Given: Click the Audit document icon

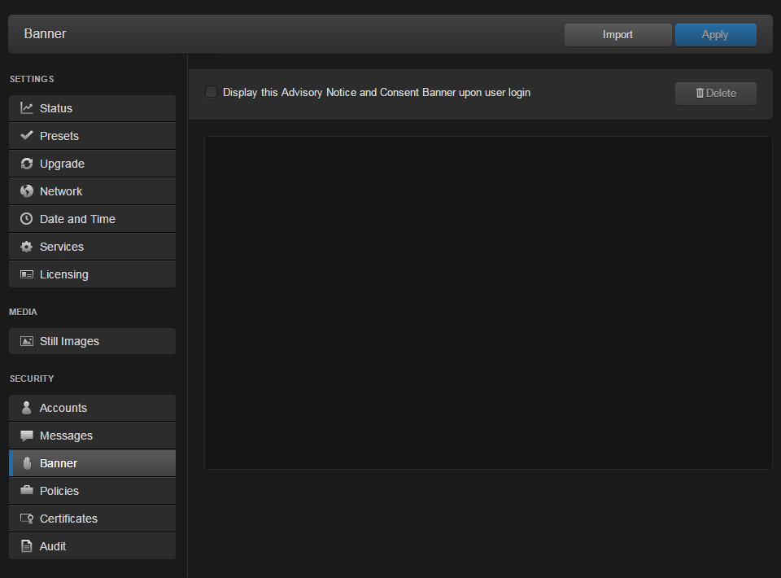Looking at the screenshot, I should 27,546.
